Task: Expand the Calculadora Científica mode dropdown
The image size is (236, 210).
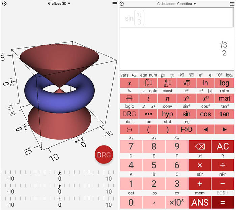Action: pos(177,4)
